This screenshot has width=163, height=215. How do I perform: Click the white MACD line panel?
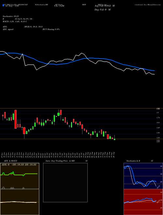tap(20, 202)
